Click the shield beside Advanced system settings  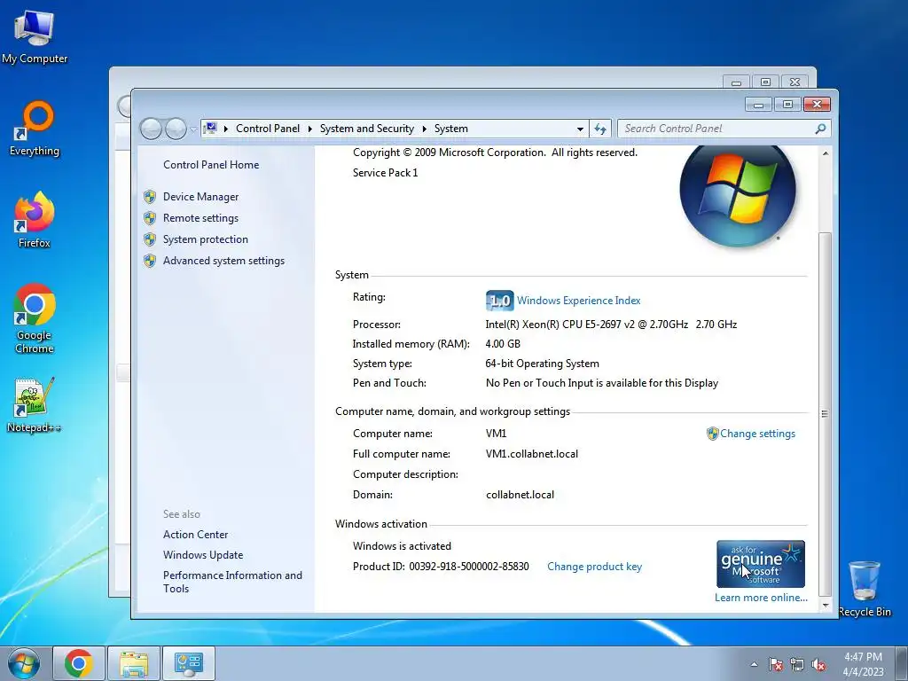click(150, 261)
